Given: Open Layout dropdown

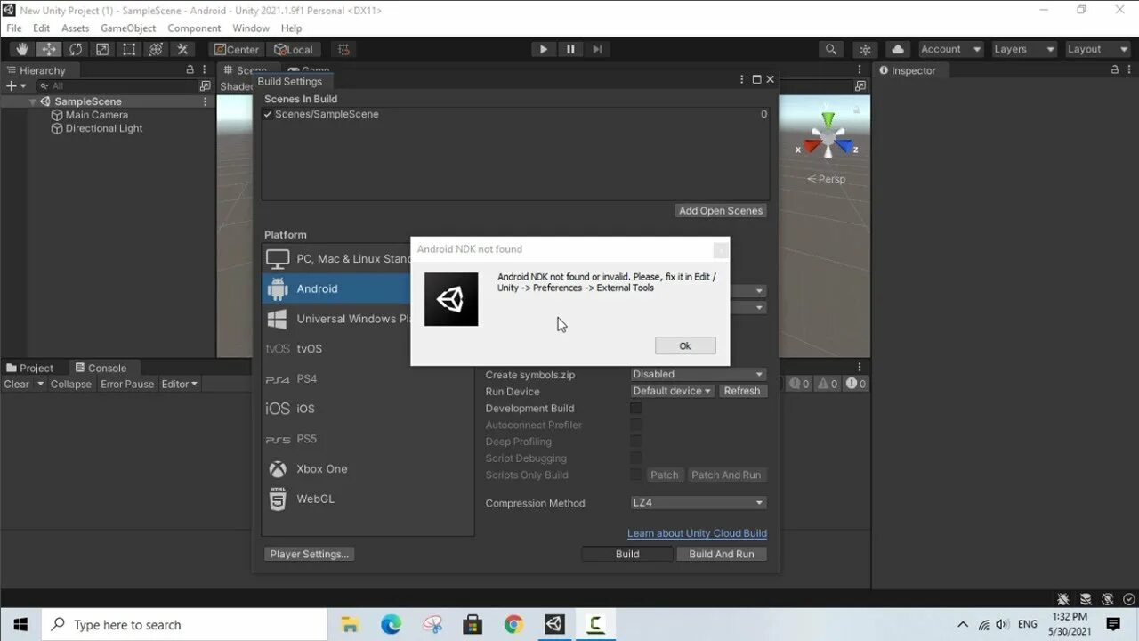Looking at the screenshot, I should [1097, 49].
